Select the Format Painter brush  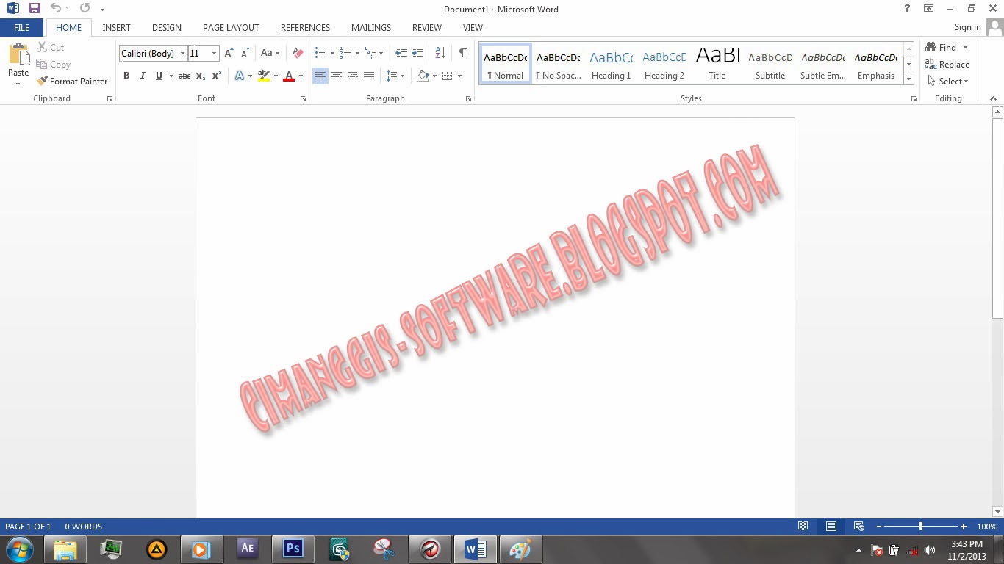[72, 82]
